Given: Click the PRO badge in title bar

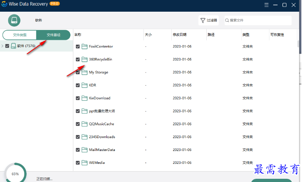Looking at the screenshot, I should click(55, 4).
